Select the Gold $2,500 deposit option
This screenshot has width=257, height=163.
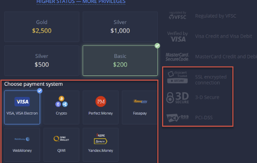pos(42,27)
